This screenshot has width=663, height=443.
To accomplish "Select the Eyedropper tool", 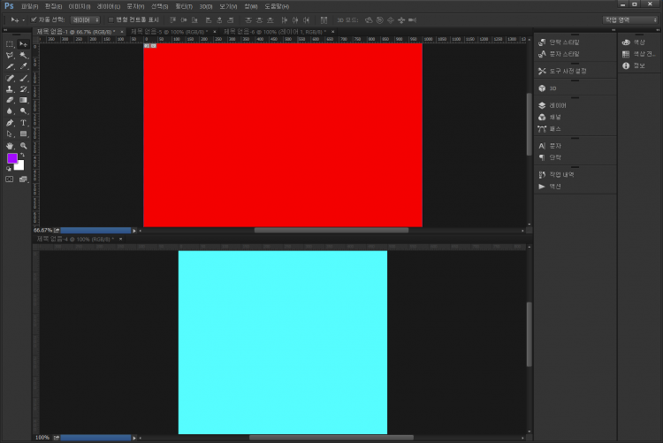I will click(x=24, y=65).
